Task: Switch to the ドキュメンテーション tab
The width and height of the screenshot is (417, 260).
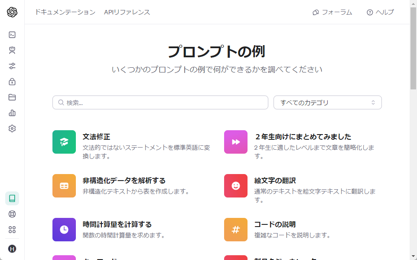Action: pyautogui.click(x=65, y=12)
